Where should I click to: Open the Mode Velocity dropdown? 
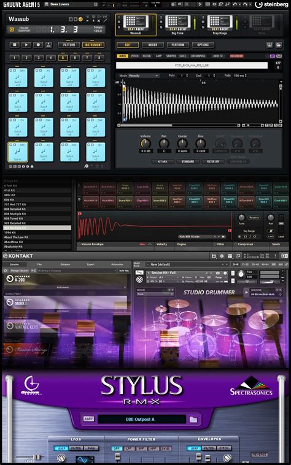pyautogui.click(x=144, y=75)
